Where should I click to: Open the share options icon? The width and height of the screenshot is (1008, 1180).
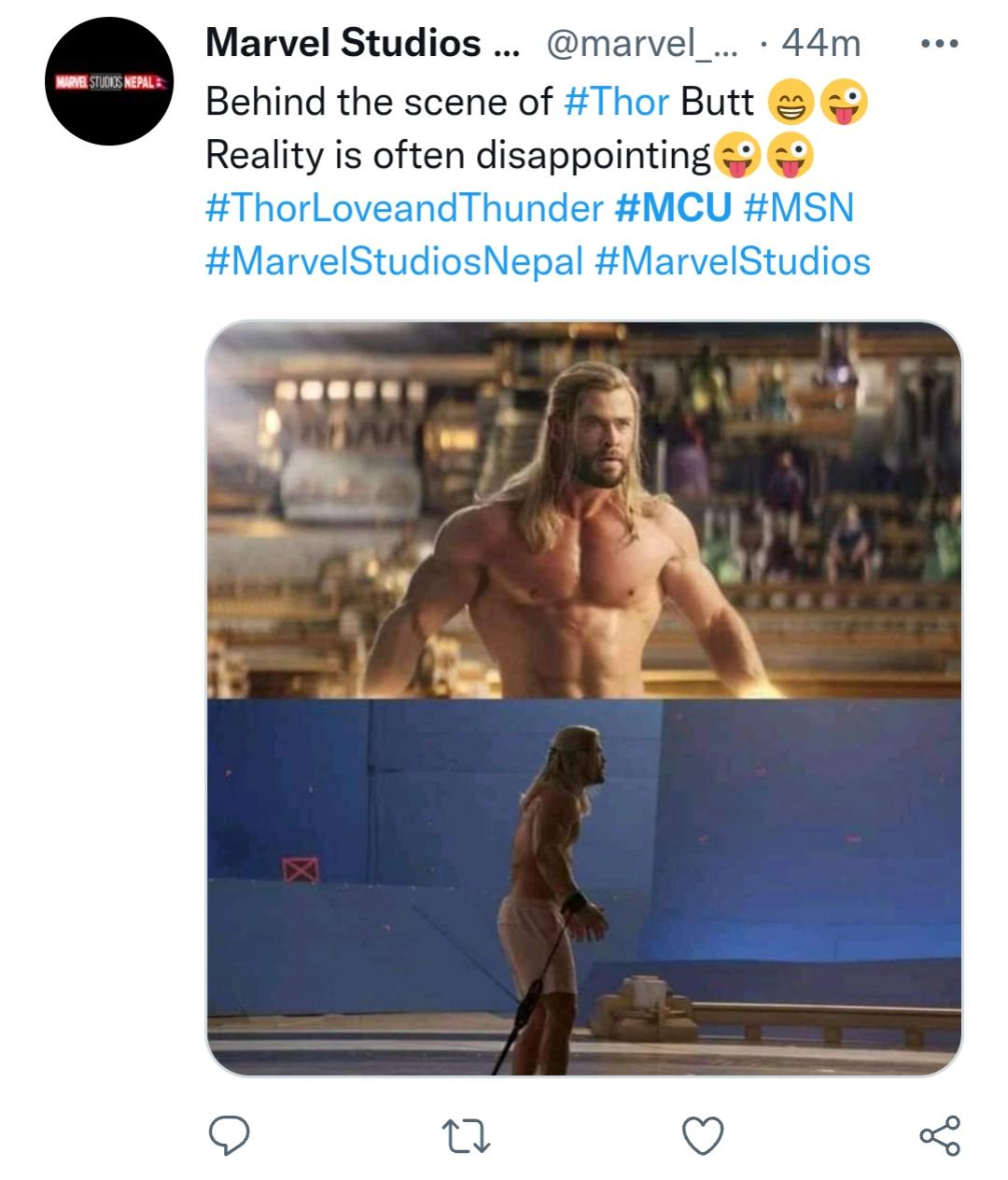coord(939,1134)
